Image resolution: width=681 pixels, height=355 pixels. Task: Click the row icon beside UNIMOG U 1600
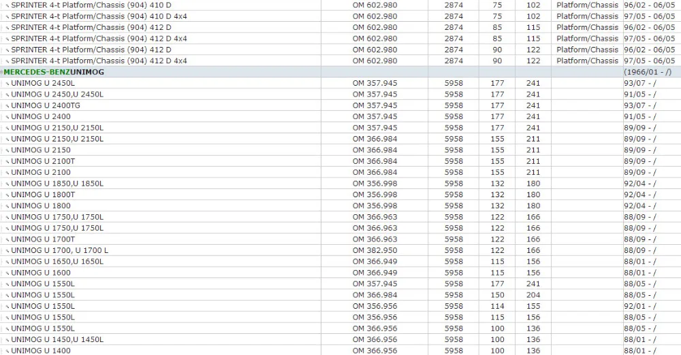pyautogui.click(x=7, y=273)
